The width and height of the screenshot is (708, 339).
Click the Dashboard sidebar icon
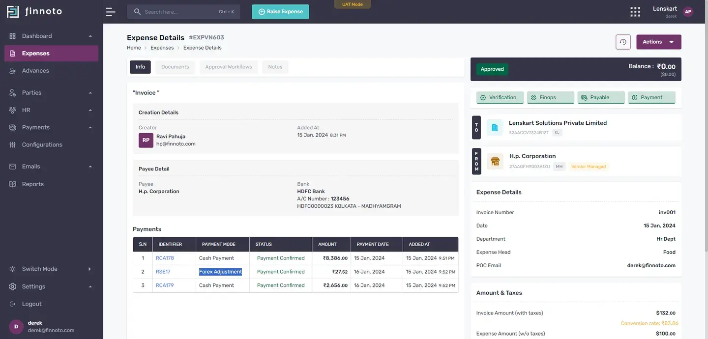13,36
